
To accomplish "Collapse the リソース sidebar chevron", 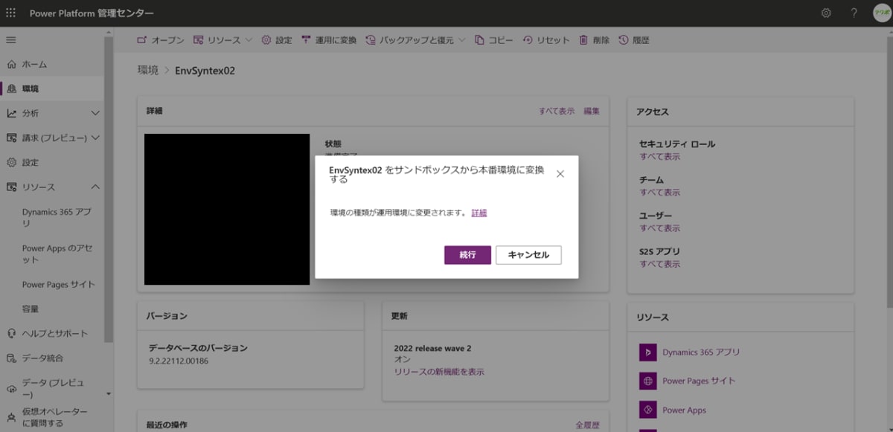I will pyautogui.click(x=95, y=187).
